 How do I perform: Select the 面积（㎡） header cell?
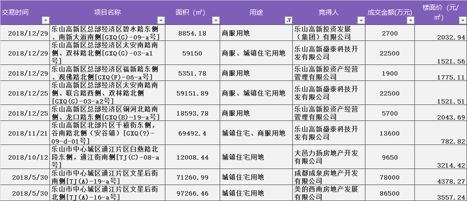pyautogui.click(x=193, y=12)
